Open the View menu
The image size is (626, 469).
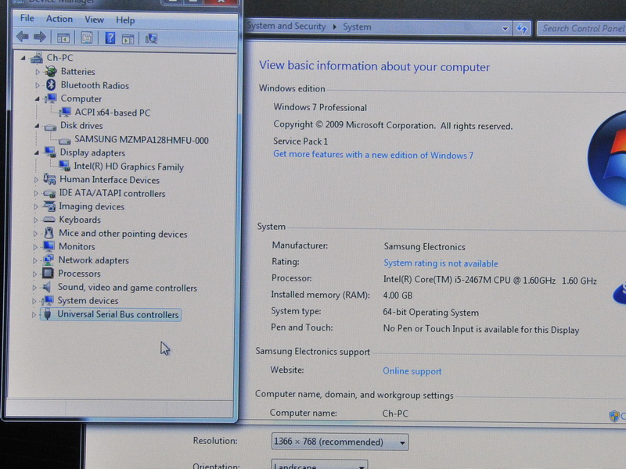[94, 19]
